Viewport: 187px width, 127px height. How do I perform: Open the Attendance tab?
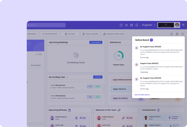[x=32, y=34]
